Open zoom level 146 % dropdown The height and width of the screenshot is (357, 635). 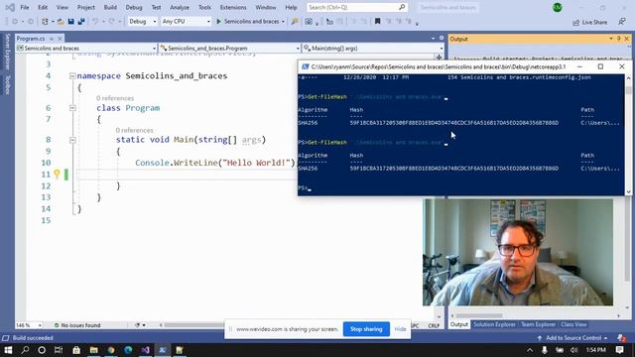[29, 325]
